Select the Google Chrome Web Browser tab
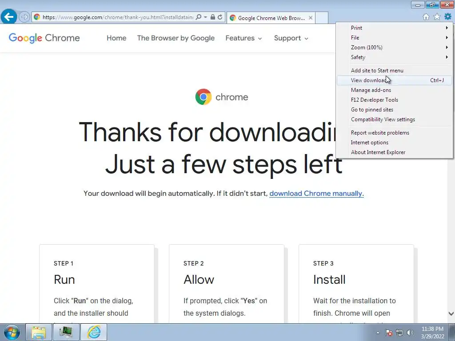This screenshot has height=341, width=455. (271, 18)
